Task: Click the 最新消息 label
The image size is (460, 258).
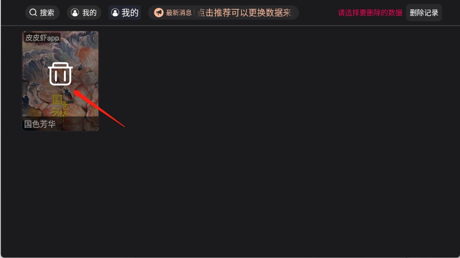Action: 179,13
